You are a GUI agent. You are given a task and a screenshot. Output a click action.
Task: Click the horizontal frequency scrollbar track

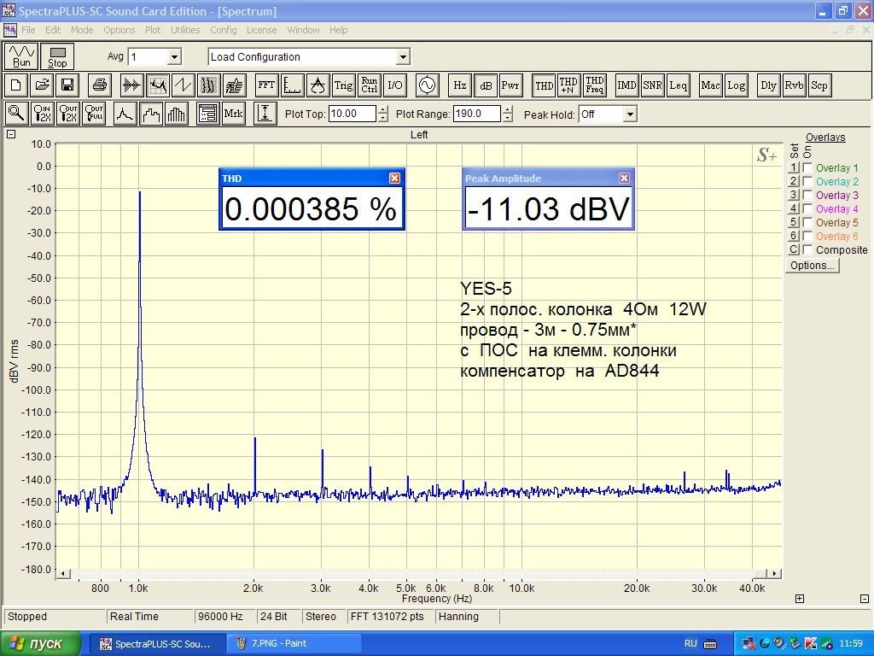[418, 573]
